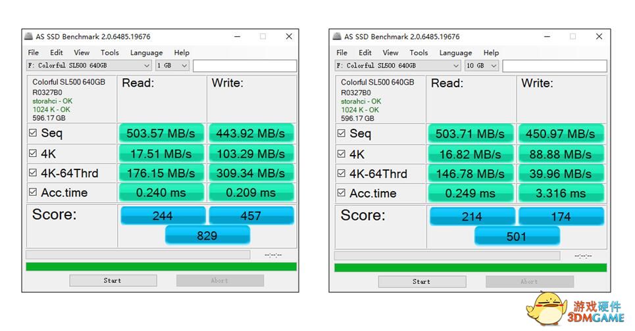
Task: Click 4K-64Thrd write result 309.34 MB/s
Action: [x=251, y=173]
